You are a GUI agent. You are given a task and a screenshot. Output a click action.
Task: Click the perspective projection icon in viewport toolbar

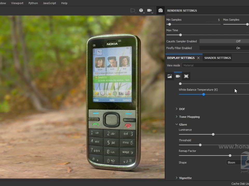(x=133, y=10)
